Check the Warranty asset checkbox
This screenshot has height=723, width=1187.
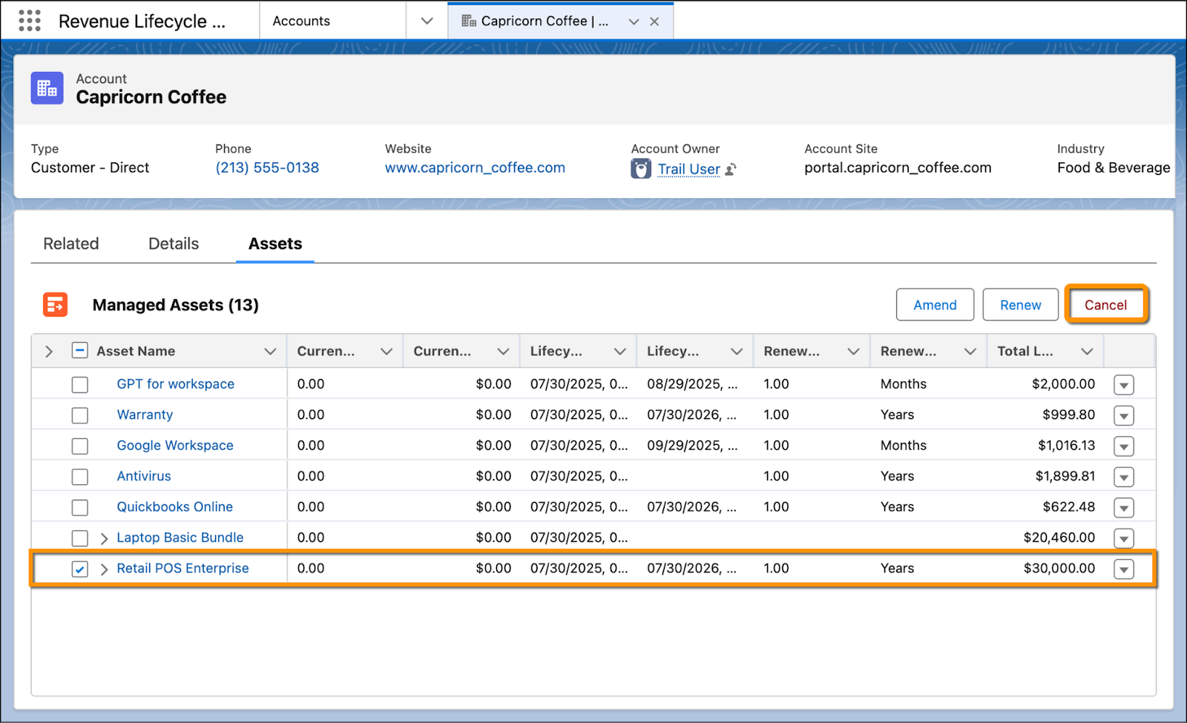pos(80,415)
